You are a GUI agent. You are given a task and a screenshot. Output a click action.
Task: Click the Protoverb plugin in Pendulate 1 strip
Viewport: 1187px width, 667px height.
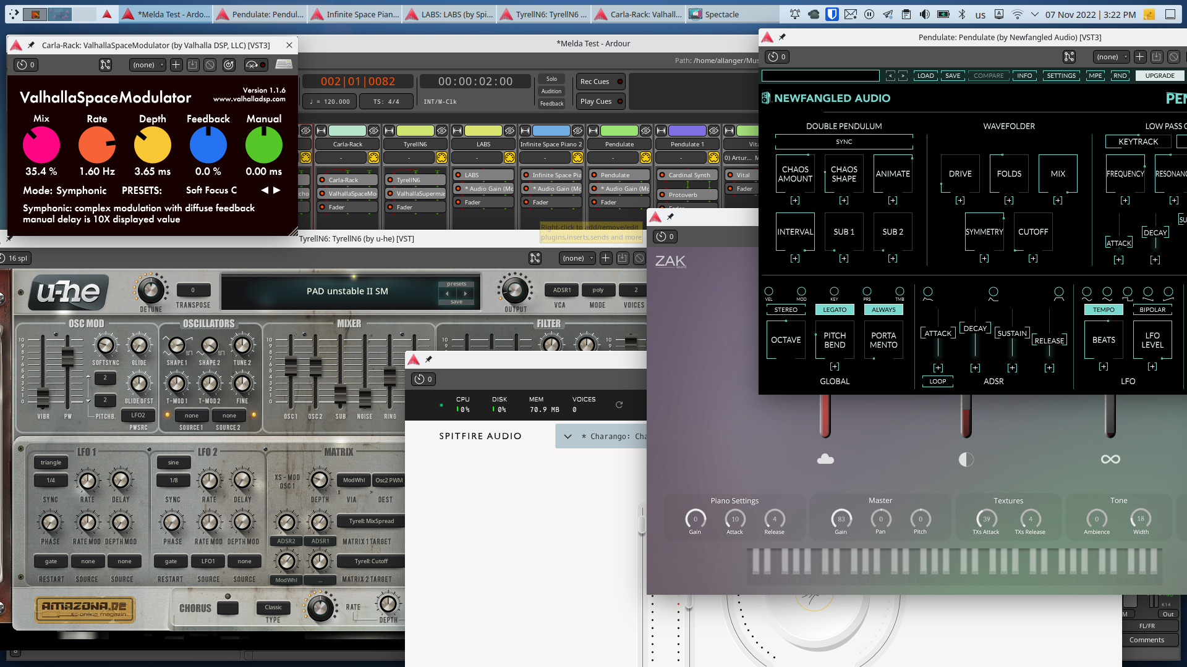click(687, 195)
